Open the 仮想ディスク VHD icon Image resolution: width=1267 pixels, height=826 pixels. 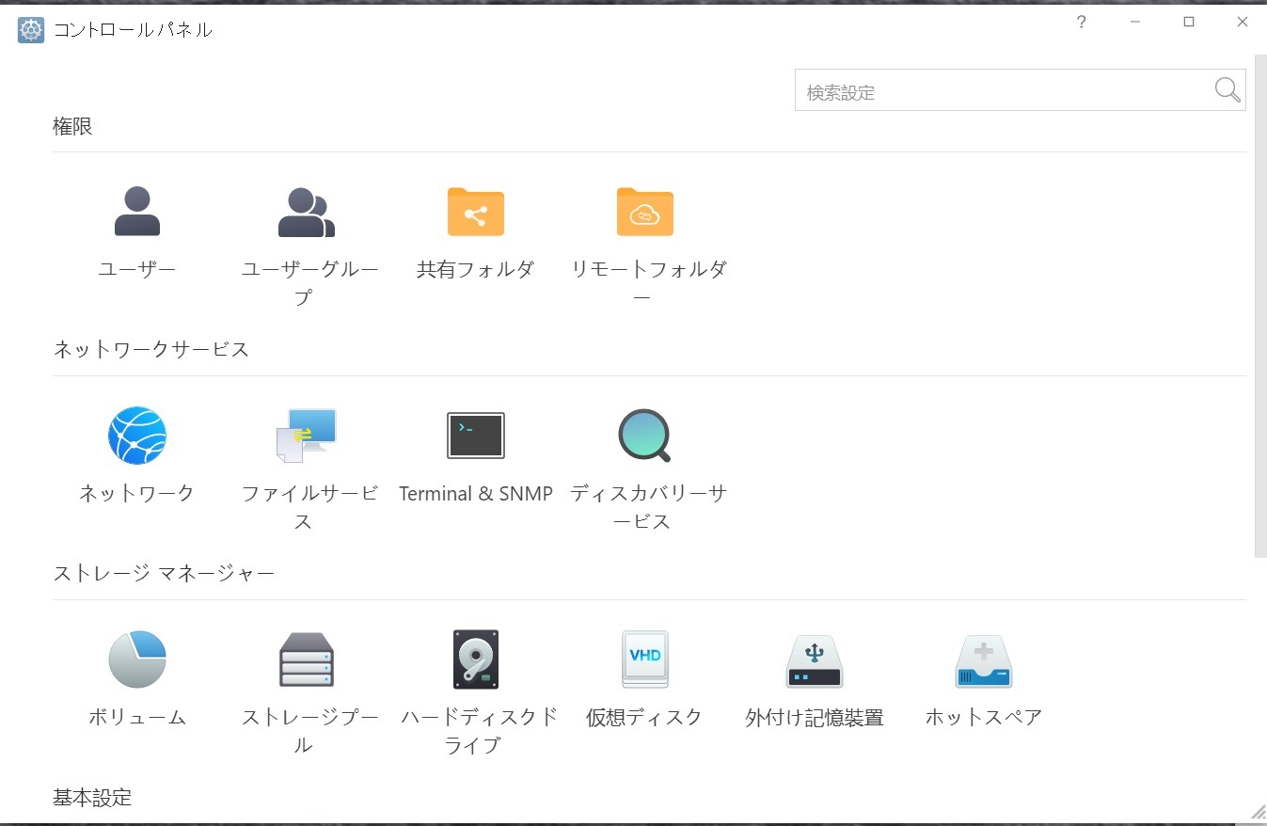pyautogui.click(x=645, y=659)
